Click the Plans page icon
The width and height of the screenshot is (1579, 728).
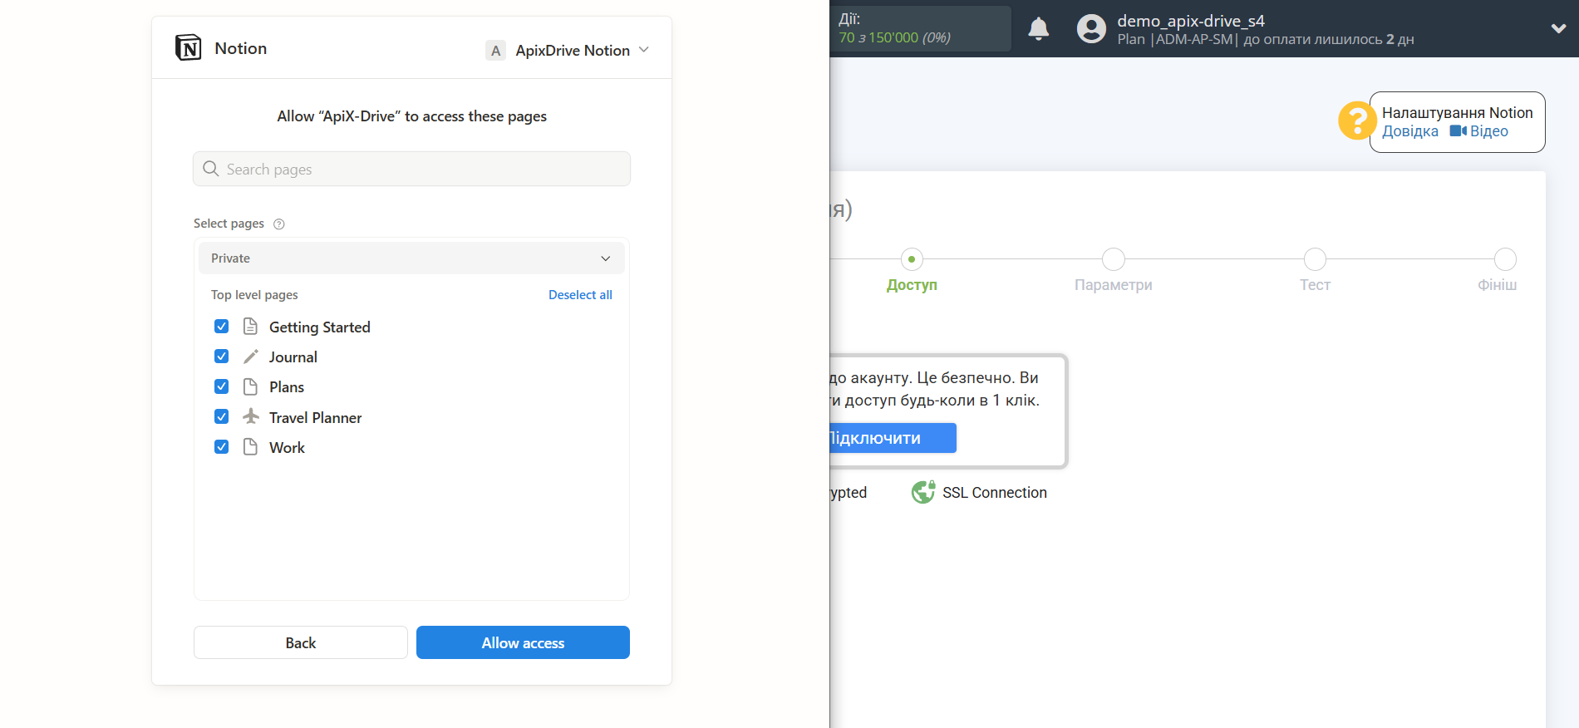[250, 386]
